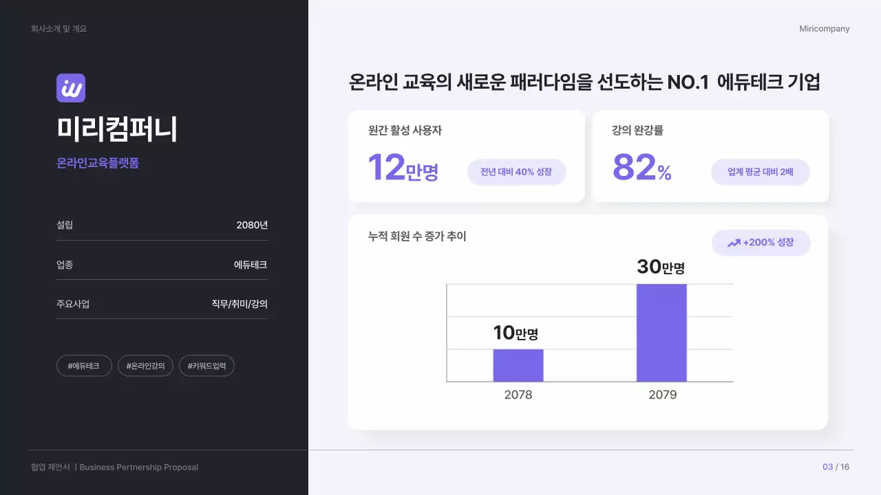The image size is (881, 495).
Task: Select the 회사소개 및 개요 section label
Action: (x=58, y=28)
